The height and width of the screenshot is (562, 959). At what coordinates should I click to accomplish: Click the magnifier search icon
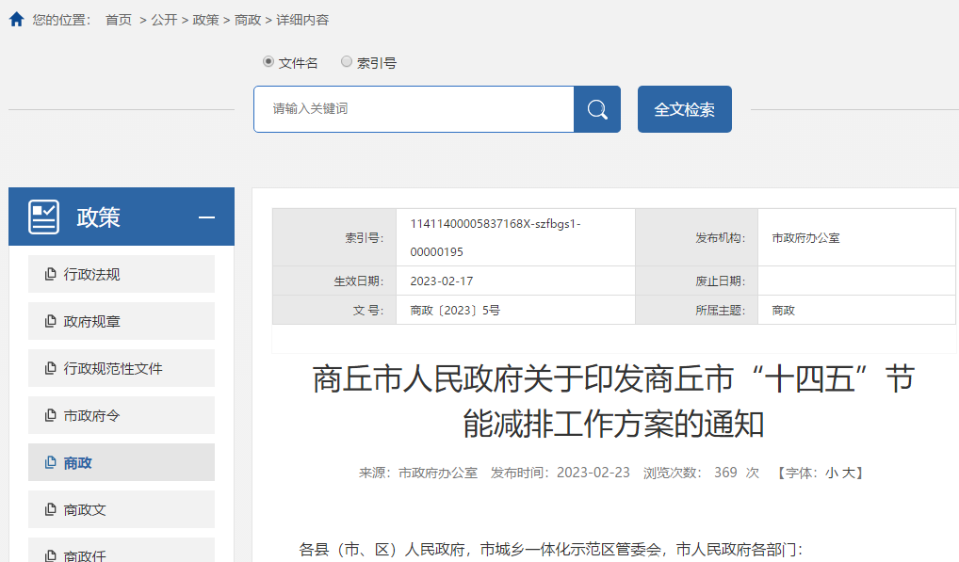click(596, 108)
